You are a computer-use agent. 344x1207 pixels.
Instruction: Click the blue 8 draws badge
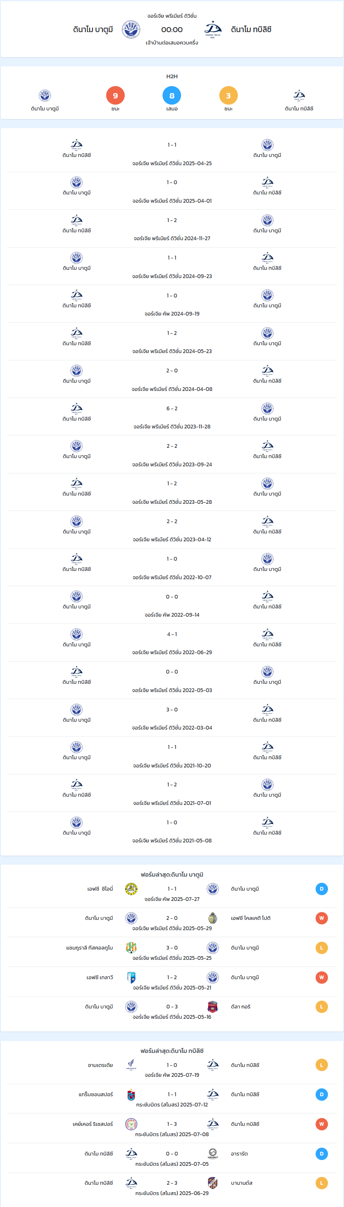172,96
